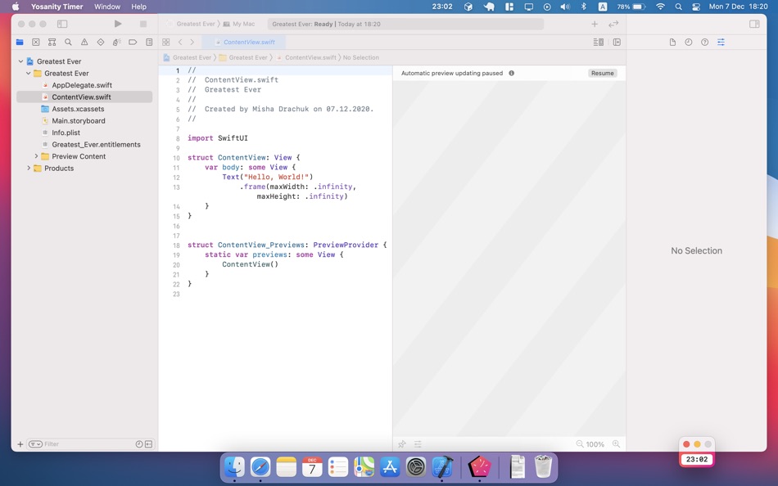Show the Quick Help inspector
This screenshot has height=486, width=778.
[704, 43]
